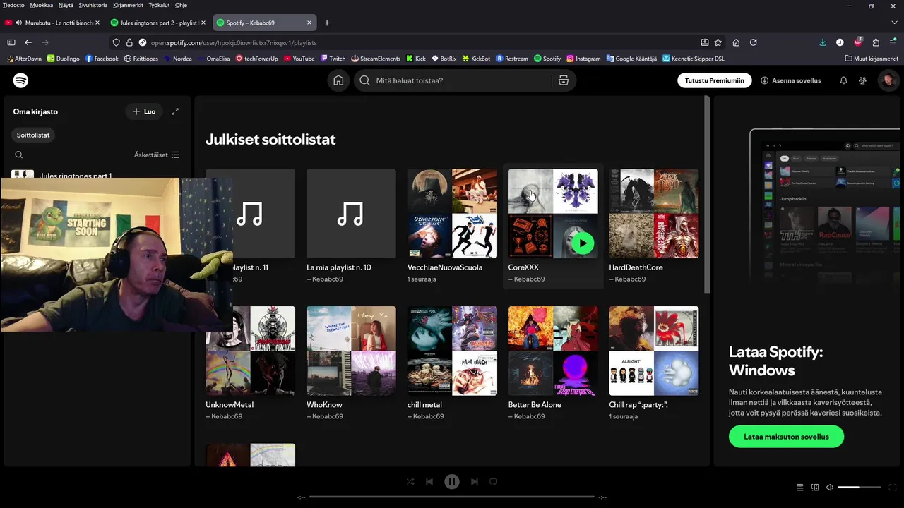Open the connect to a device icon
This screenshot has width=904, height=508.
[815, 488]
